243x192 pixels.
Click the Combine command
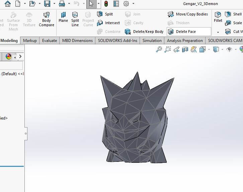(x=109, y=32)
